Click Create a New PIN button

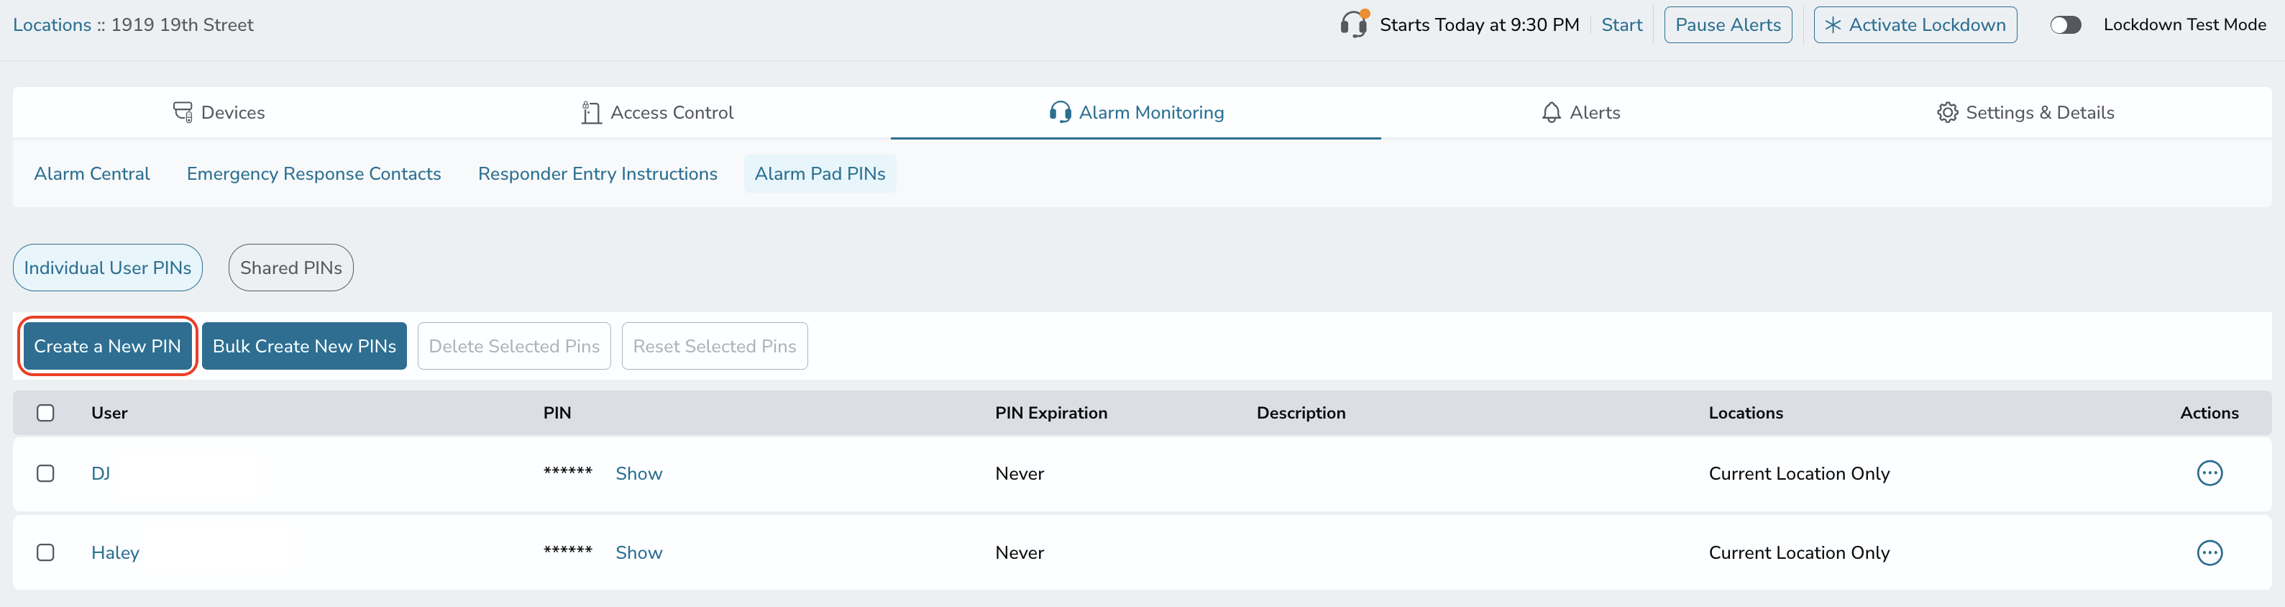point(107,346)
